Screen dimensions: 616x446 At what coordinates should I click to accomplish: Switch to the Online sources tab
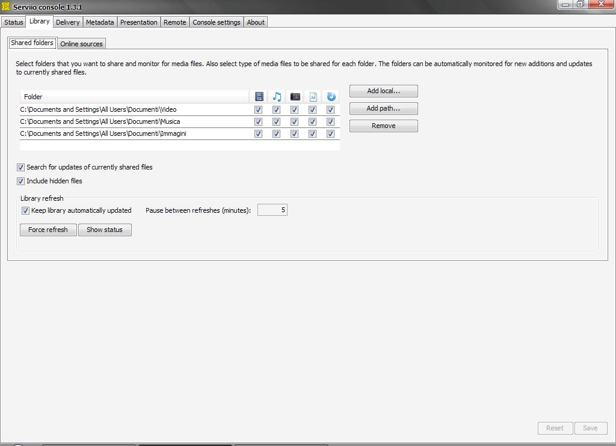(82, 44)
